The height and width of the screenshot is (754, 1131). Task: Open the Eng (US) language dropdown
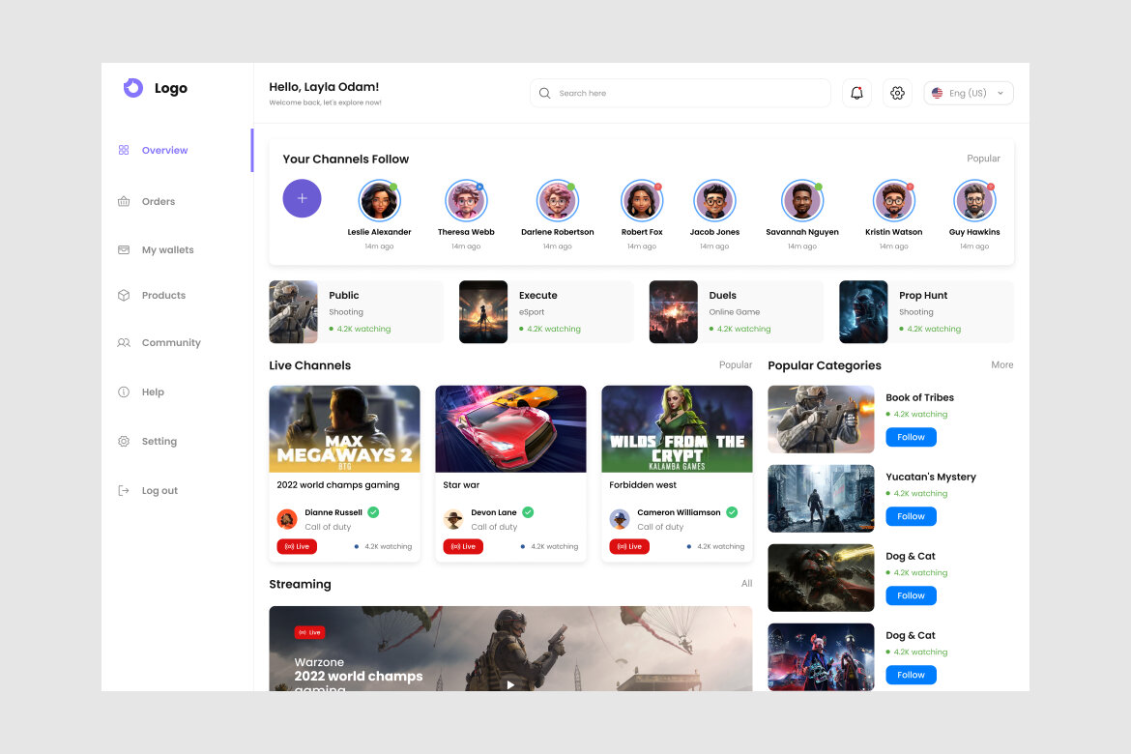pyautogui.click(x=969, y=93)
